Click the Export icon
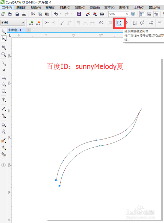This screenshot has height=223, width=164. 95,14
